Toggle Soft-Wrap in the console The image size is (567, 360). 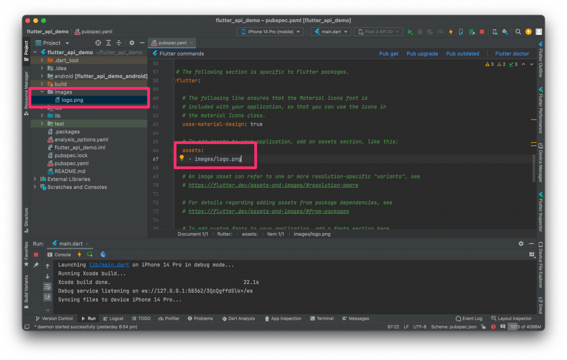48,287
